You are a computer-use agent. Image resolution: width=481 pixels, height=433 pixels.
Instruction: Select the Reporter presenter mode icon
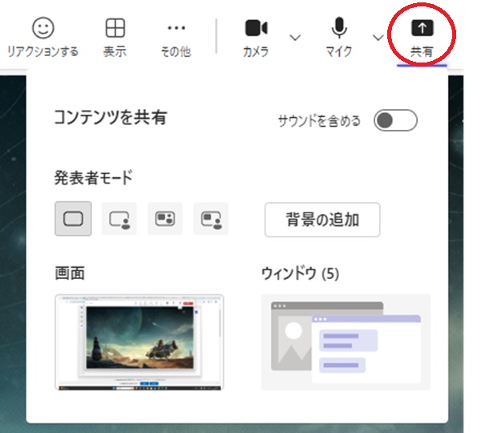point(212,218)
